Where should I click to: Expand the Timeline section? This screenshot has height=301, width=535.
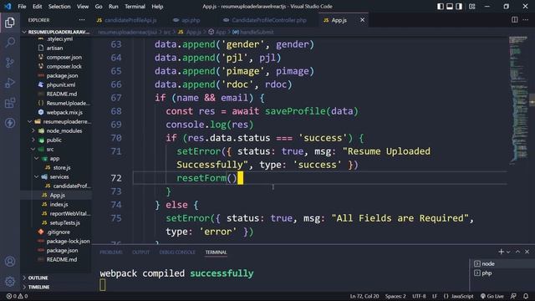(56, 287)
